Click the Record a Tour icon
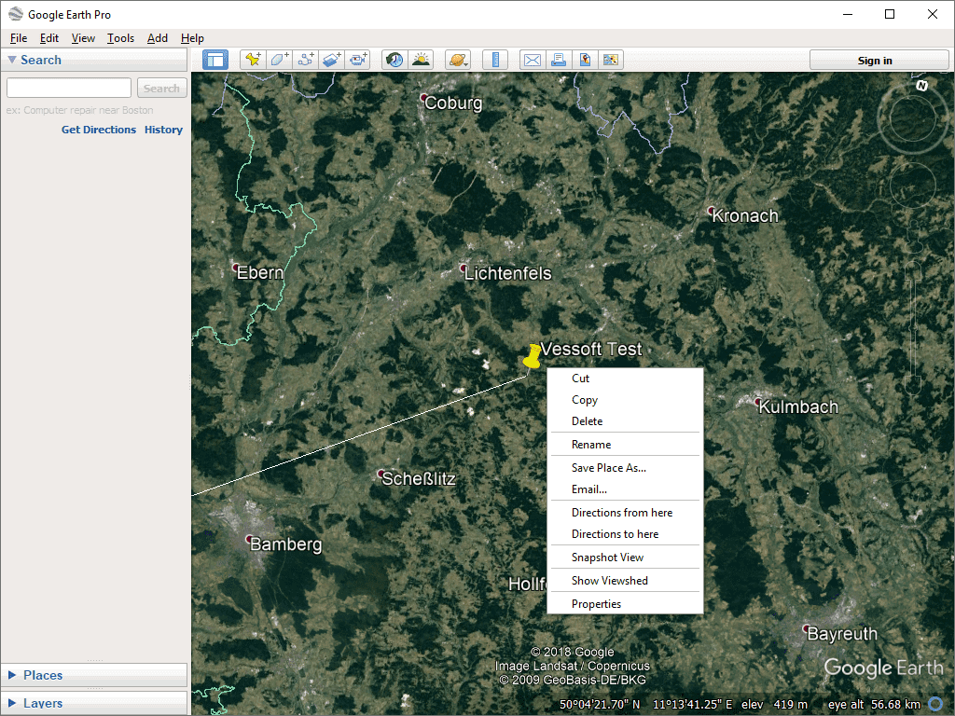Image resolution: width=955 pixels, height=716 pixels. click(x=357, y=60)
